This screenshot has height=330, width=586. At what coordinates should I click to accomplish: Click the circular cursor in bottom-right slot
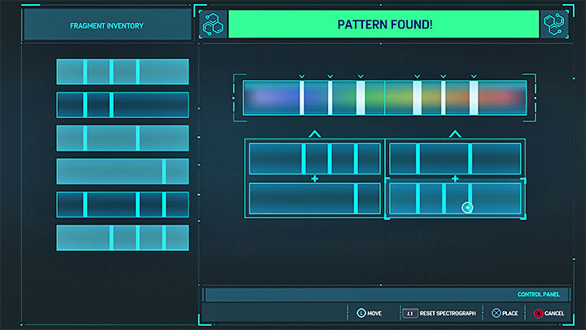(467, 208)
